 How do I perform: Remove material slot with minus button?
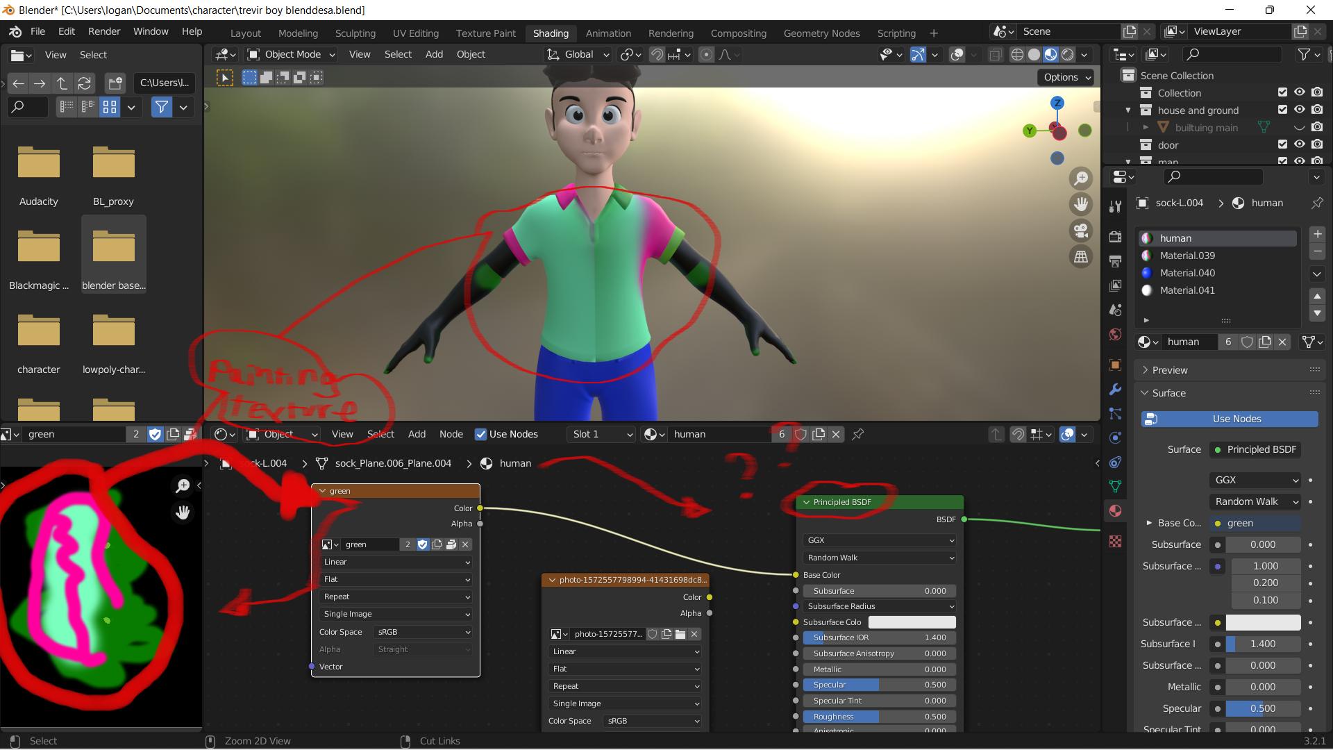click(x=1317, y=251)
